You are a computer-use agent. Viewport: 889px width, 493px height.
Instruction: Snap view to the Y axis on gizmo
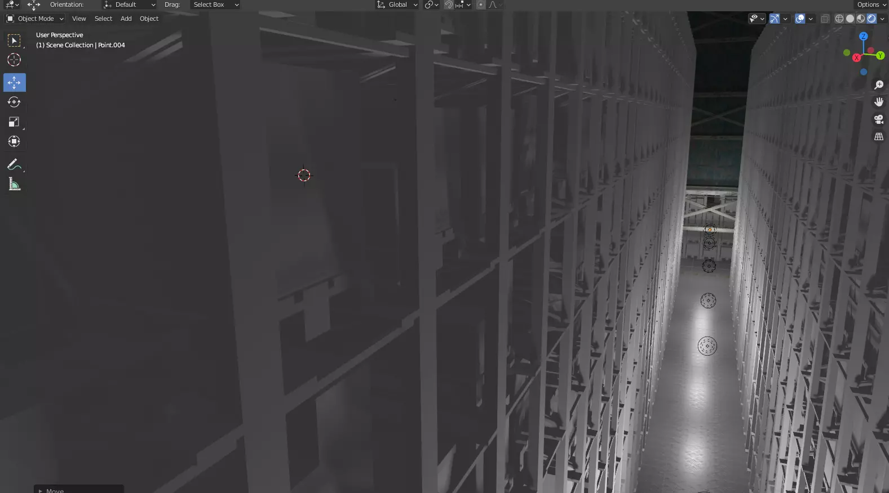[880, 56]
